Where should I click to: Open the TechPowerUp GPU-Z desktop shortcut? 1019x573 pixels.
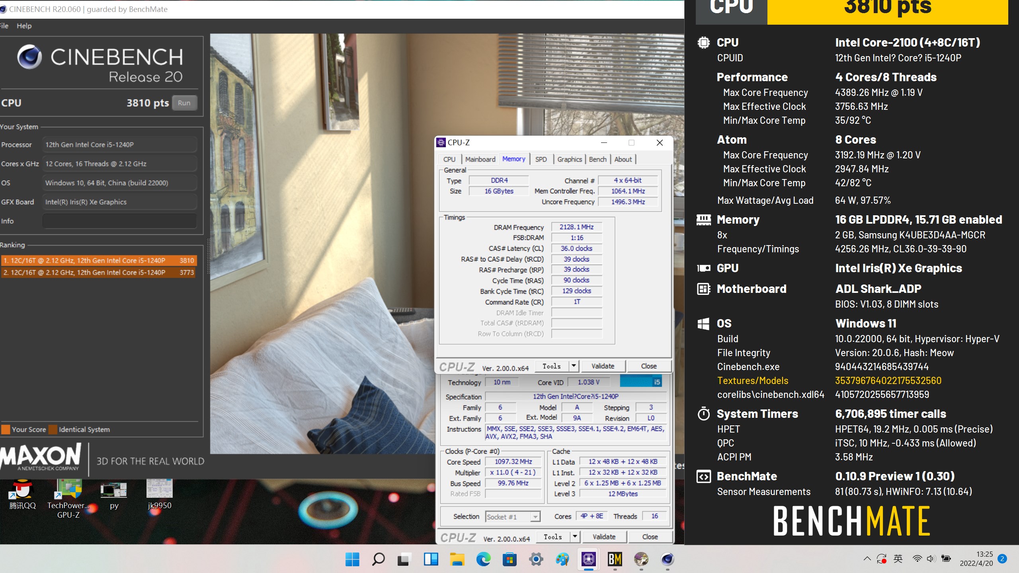coord(68,499)
